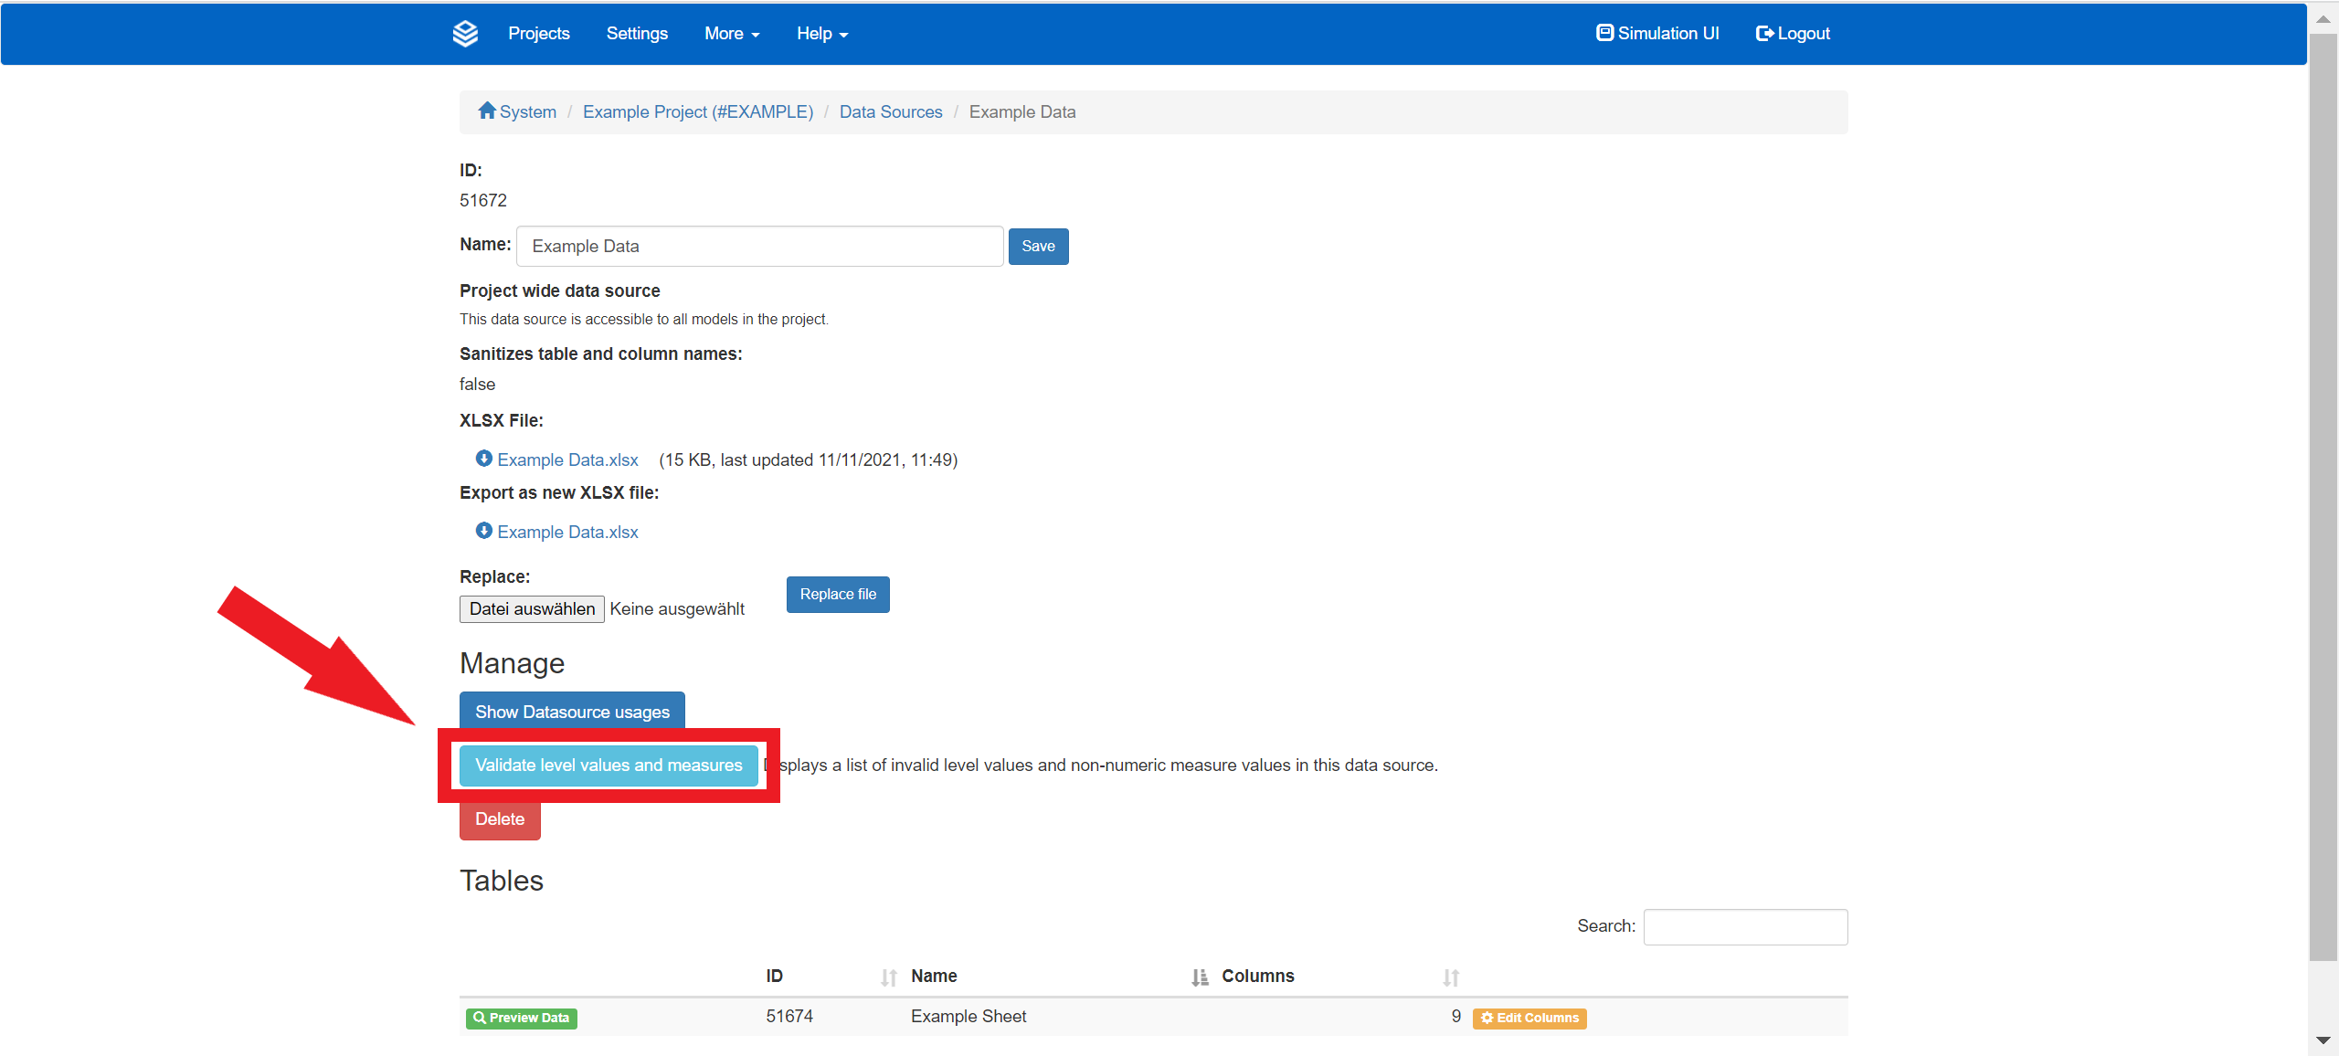Go to the Data Sources breadcrumb link
2339x1056 pixels.
coord(890,111)
